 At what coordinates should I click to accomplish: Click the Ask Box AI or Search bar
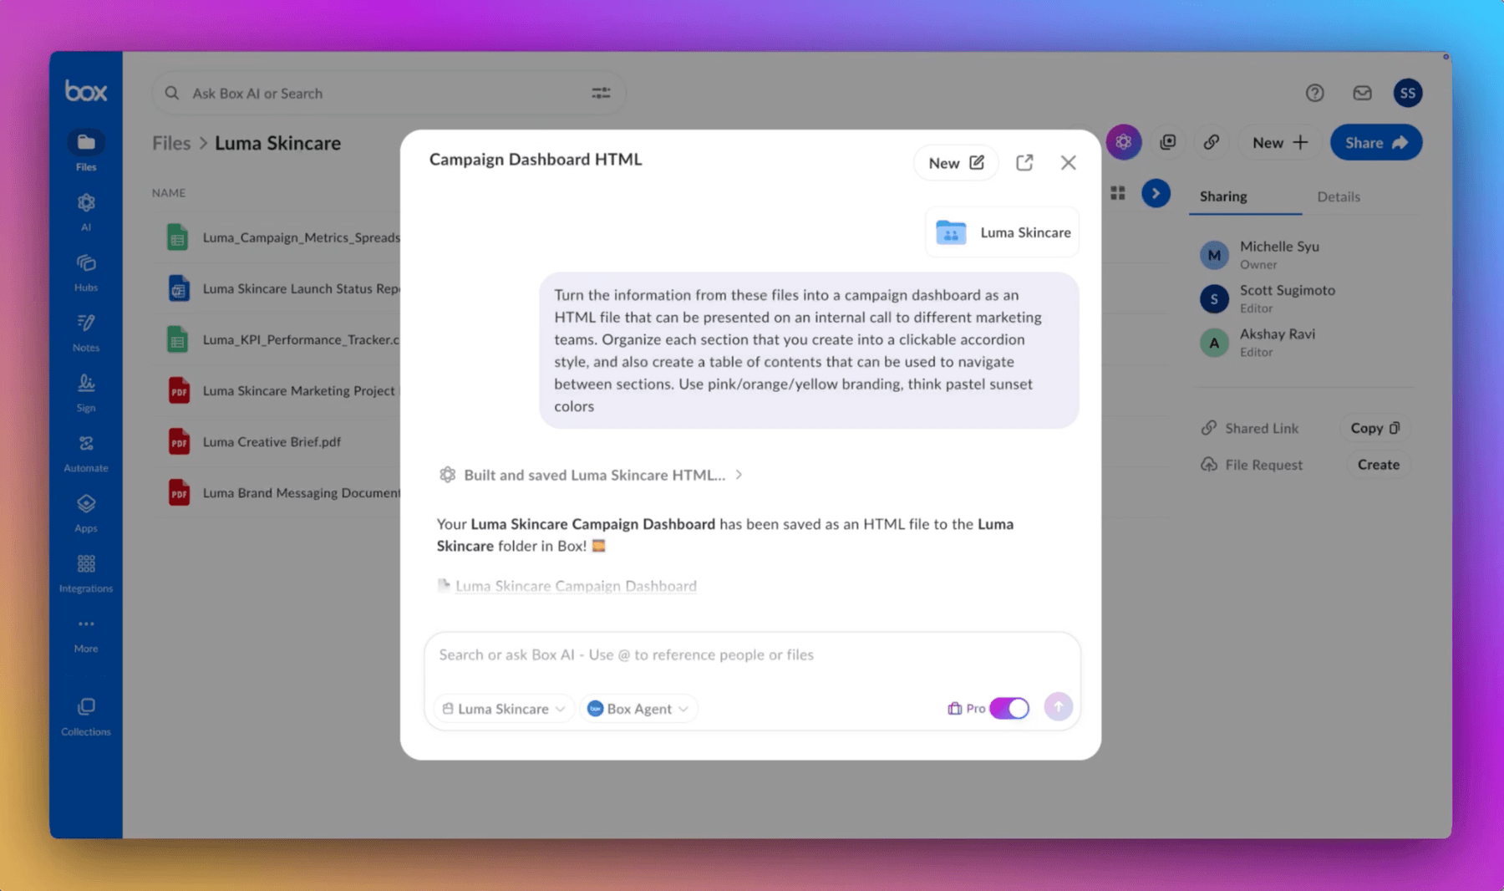pos(389,93)
